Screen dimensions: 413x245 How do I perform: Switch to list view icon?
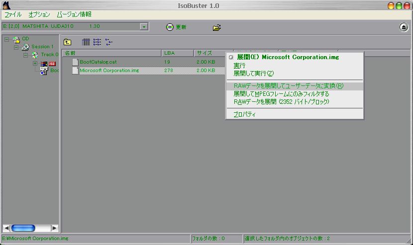click(97, 42)
